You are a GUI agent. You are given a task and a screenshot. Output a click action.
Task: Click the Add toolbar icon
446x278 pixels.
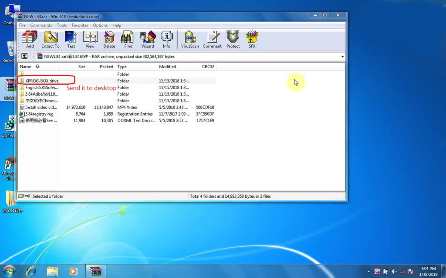pyautogui.click(x=30, y=40)
